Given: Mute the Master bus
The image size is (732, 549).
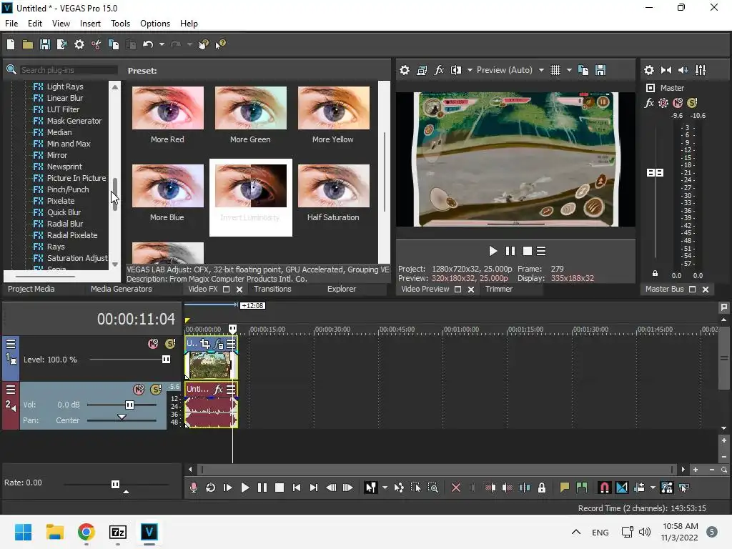Looking at the screenshot, I should point(678,103).
